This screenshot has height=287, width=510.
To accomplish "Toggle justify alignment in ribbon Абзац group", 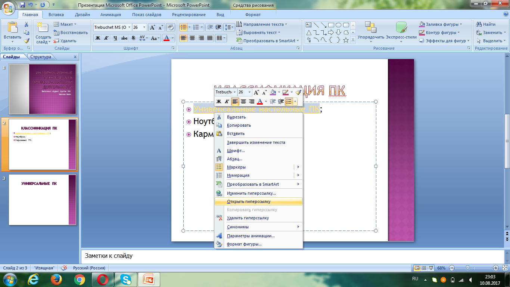I will [x=210, y=38].
